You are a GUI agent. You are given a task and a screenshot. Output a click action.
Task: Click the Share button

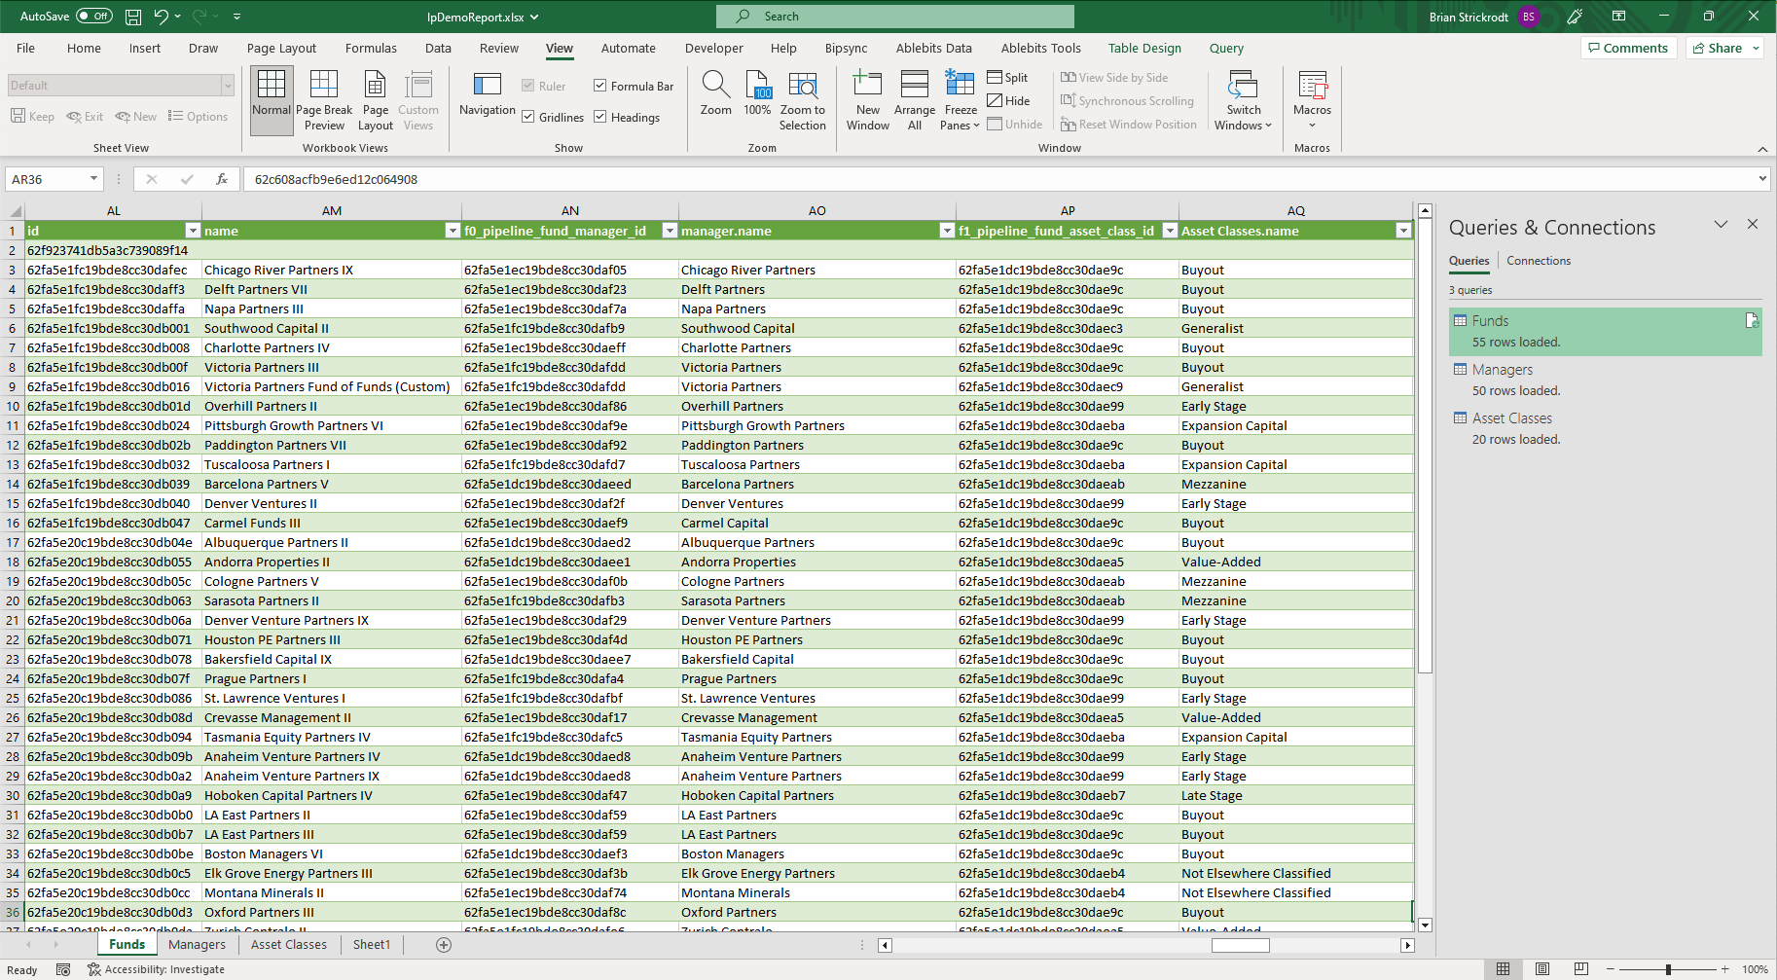[1718, 48]
